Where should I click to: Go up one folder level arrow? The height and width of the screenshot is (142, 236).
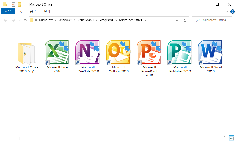coord(25,20)
